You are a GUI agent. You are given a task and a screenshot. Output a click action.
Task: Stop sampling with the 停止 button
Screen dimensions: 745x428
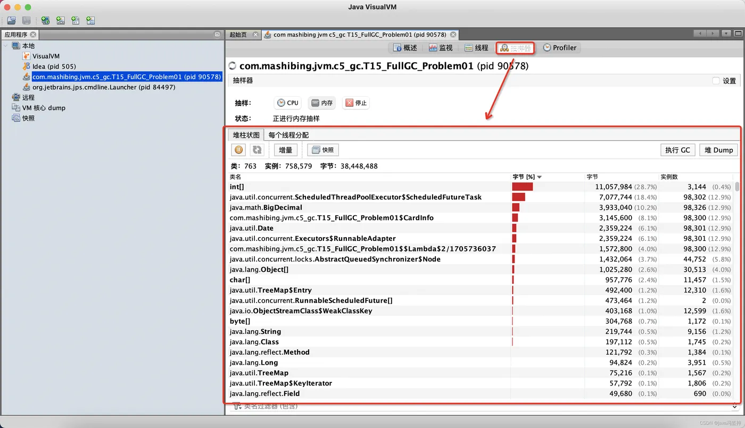pyautogui.click(x=355, y=103)
